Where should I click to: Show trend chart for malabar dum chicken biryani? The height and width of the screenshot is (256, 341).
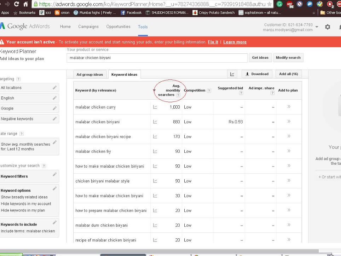coord(155,225)
